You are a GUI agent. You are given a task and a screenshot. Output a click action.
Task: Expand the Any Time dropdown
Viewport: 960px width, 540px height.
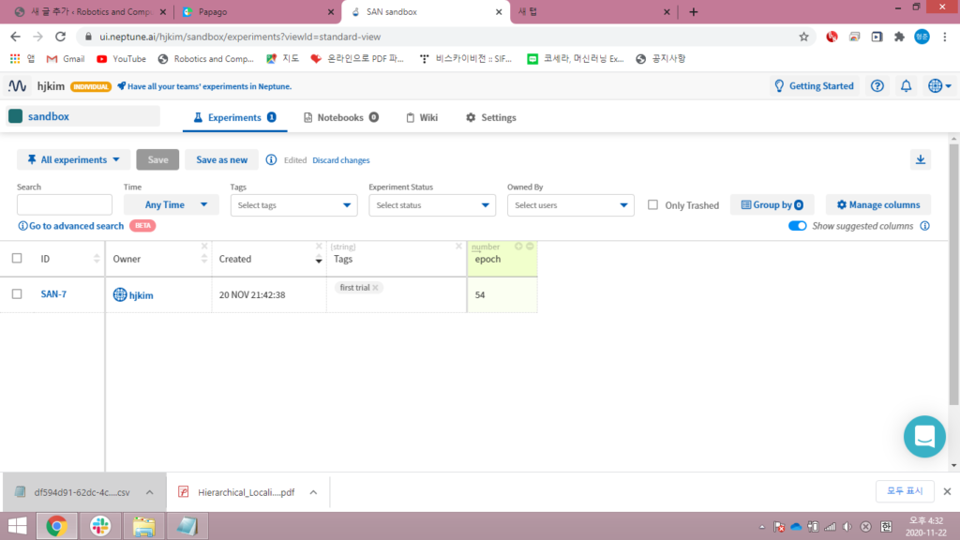172,205
